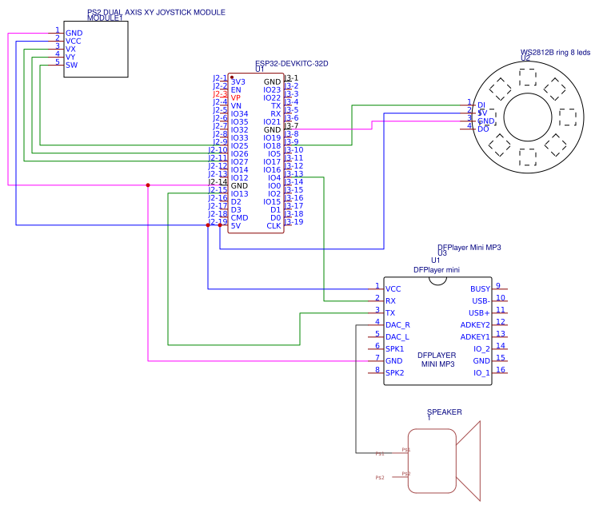This screenshot has height=509, width=599.
Task: Click the 5V pin on LED ring
Action: tap(482, 113)
